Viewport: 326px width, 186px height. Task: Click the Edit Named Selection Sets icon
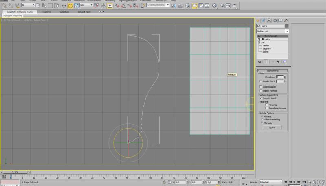coord(143,6)
